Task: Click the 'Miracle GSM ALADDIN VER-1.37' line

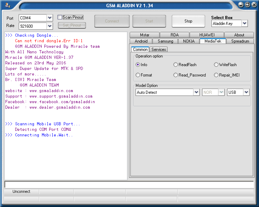Action: click(39, 57)
